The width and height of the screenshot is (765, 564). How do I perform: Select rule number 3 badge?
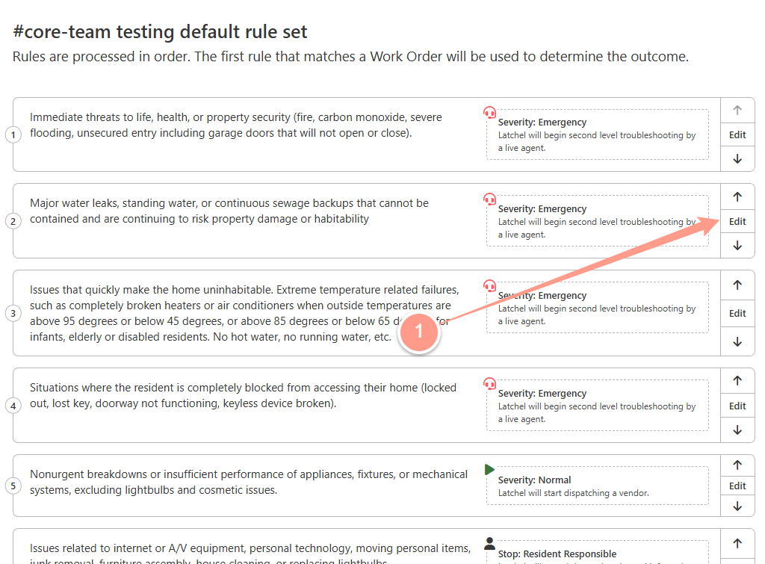[13, 313]
